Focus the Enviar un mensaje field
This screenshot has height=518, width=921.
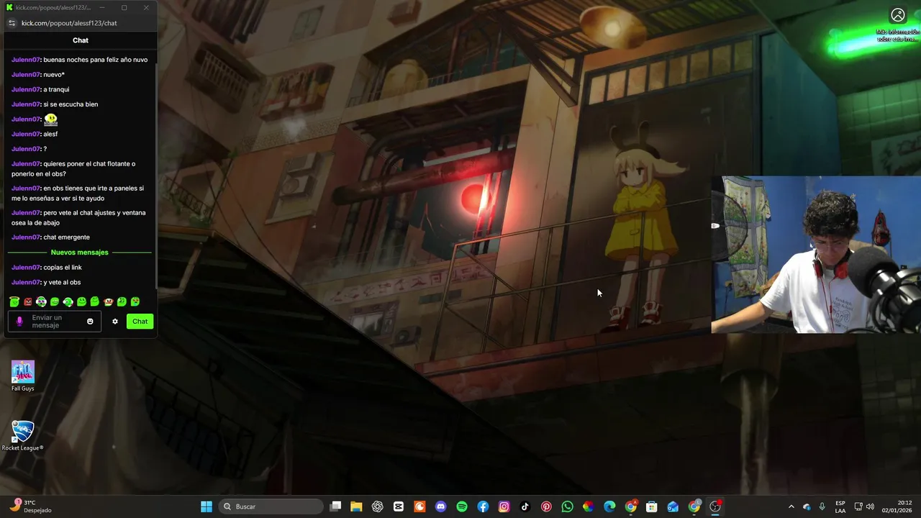(x=55, y=322)
